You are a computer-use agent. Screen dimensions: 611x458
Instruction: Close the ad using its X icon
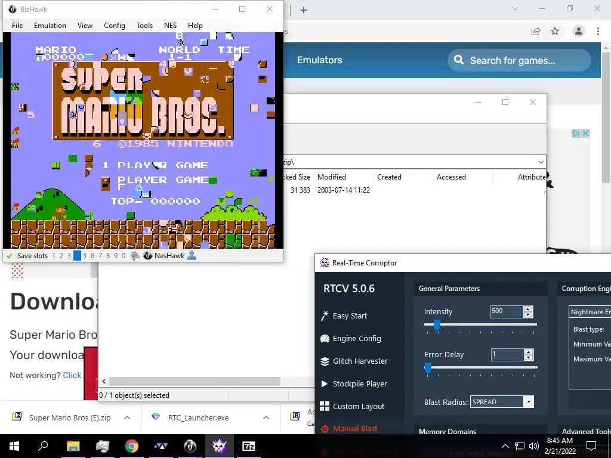pos(585,133)
